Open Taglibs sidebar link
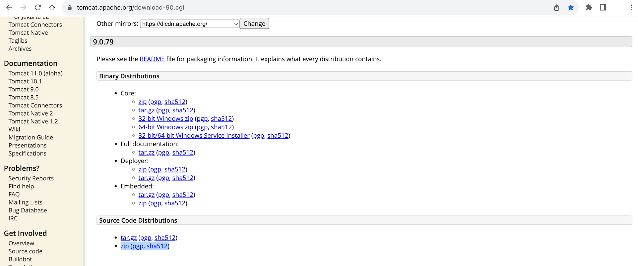The height and width of the screenshot is (266, 638). tap(18, 41)
